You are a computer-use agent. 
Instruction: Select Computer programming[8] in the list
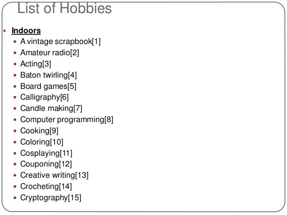coord(67,120)
